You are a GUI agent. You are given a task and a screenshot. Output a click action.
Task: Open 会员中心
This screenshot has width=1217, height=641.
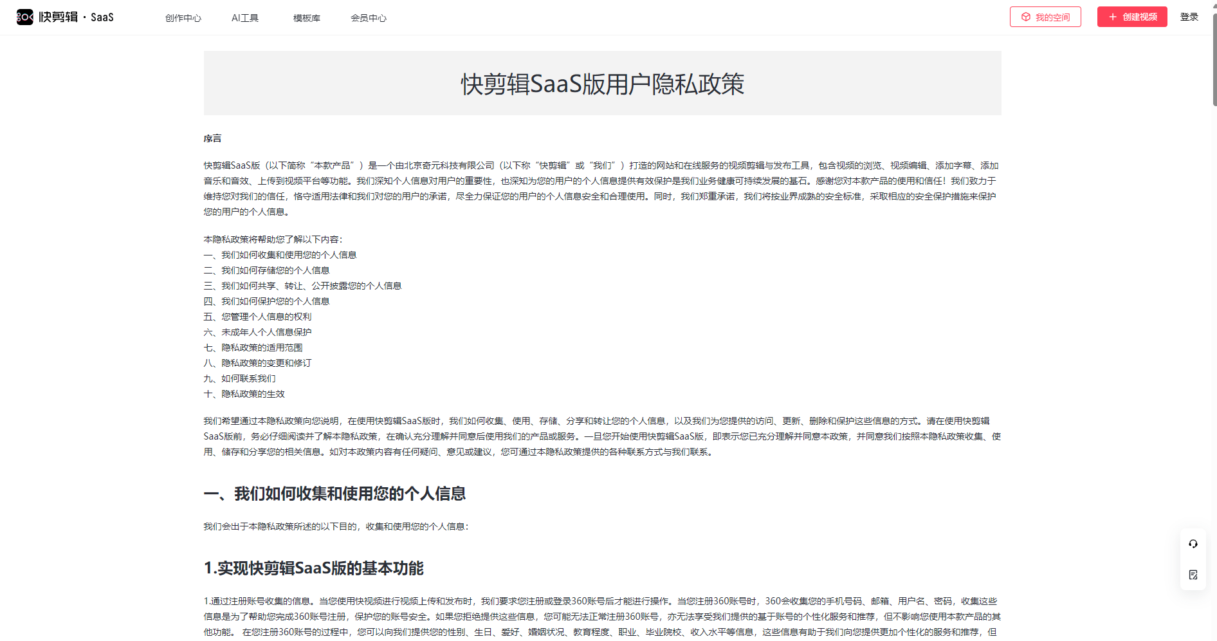point(369,18)
